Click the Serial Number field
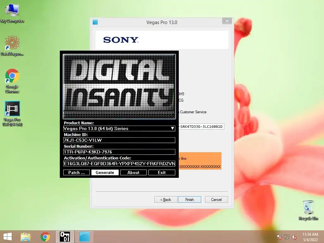Viewport: 324px width, 243px height. point(119,152)
